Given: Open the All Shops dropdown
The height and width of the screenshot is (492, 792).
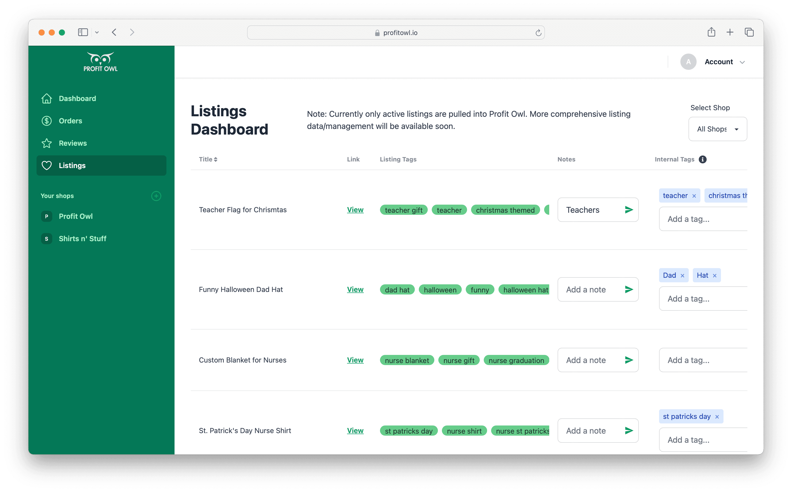Looking at the screenshot, I should pos(717,129).
